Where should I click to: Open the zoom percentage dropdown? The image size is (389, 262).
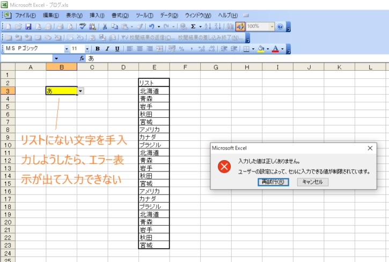coord(272,26)
